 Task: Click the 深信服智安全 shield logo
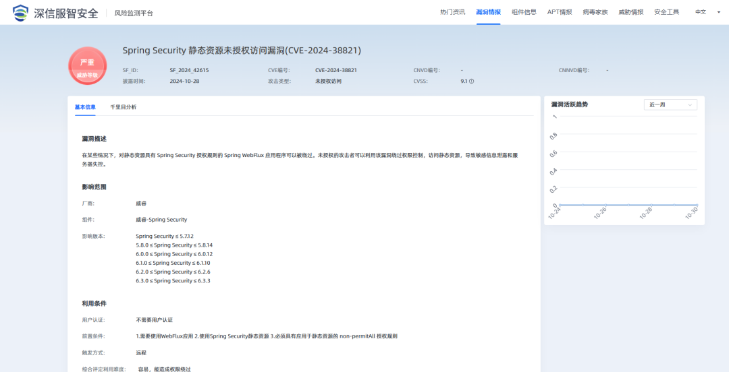(x=20, y=13)
